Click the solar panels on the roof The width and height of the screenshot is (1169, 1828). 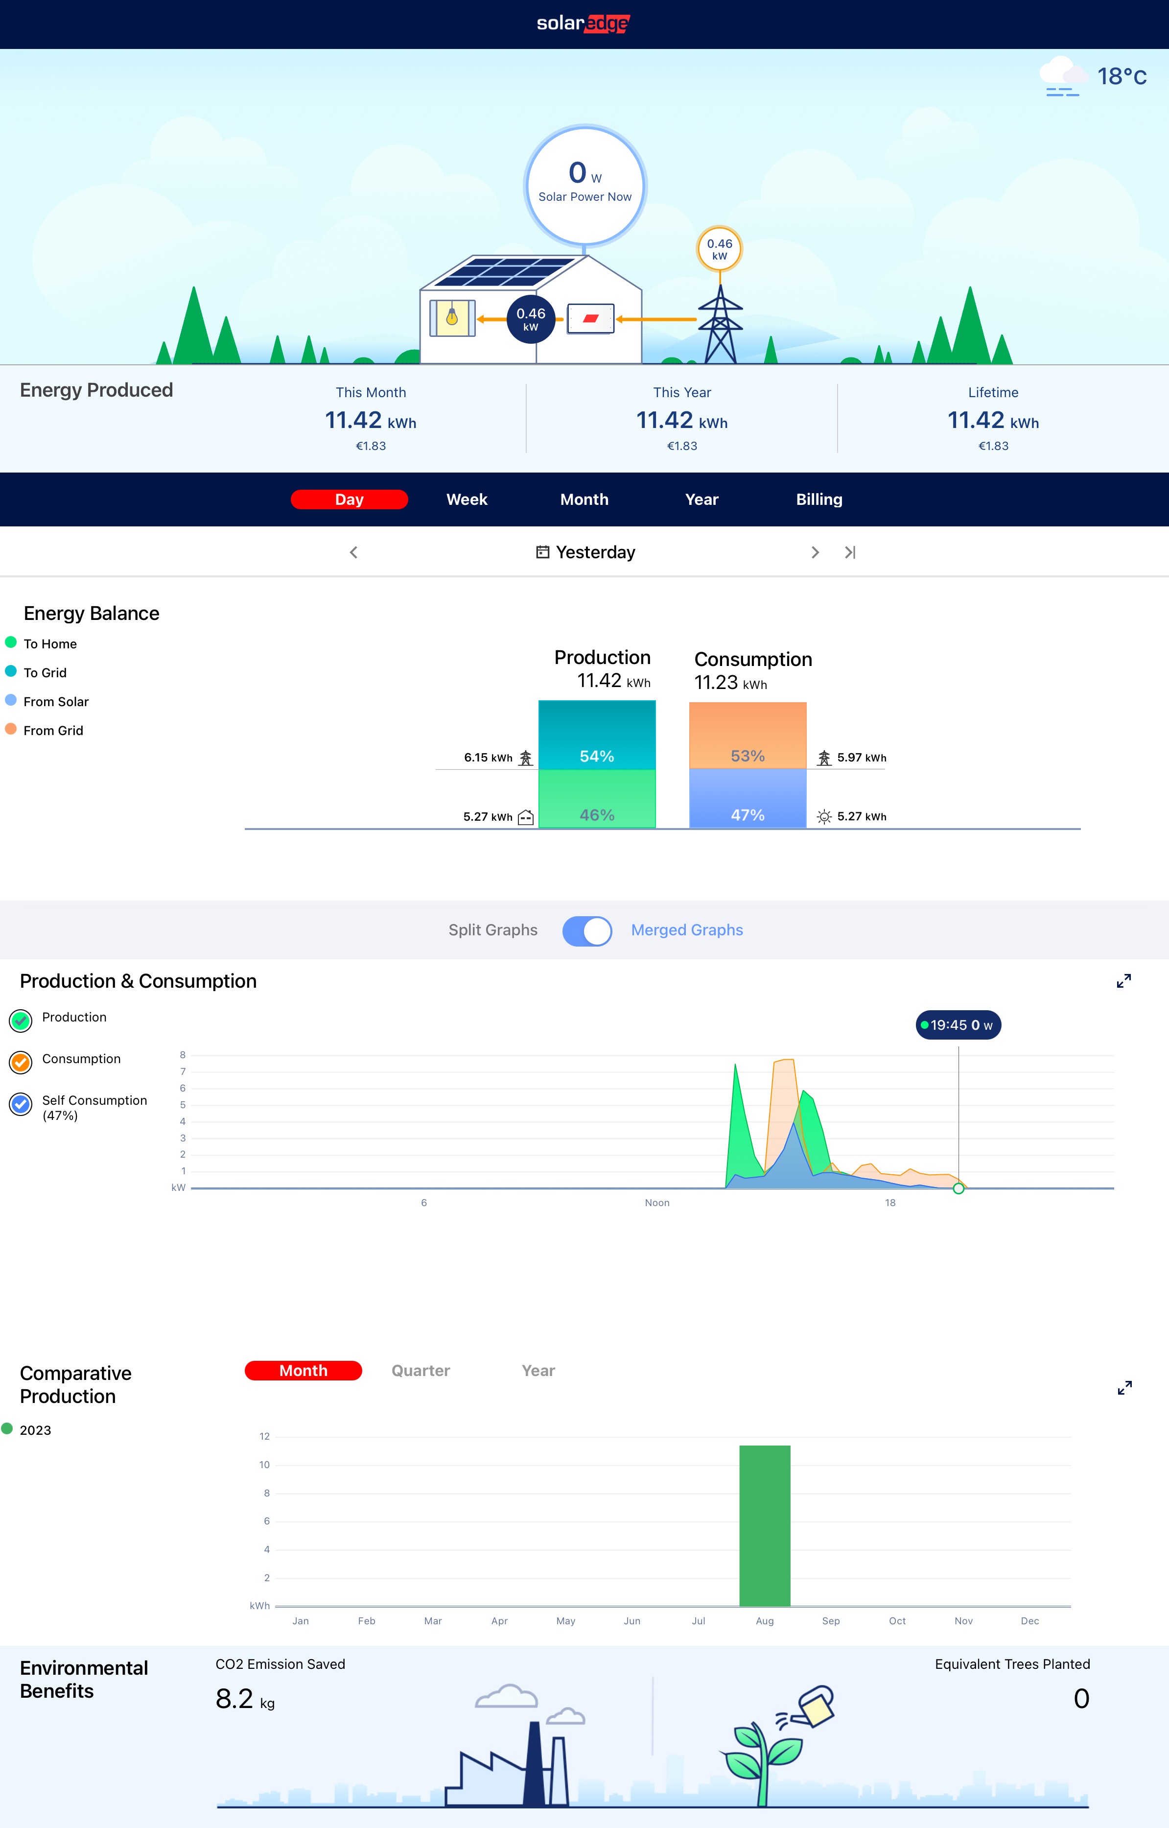(x=505, y=272)
